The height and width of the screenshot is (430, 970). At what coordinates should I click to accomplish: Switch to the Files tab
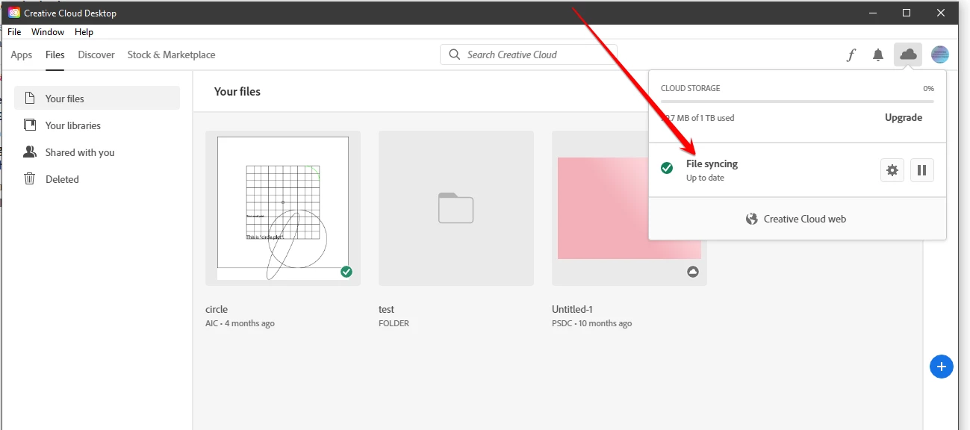tap(55, 54)
